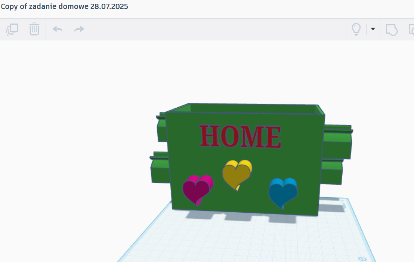414x262 pixels.
Task: Click the Notes tool icon
Action: click(392, 29)
